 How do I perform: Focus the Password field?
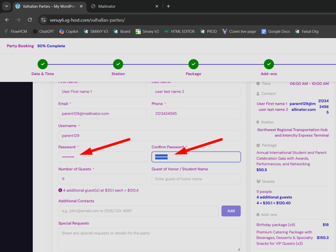click(x=103, y=157)
